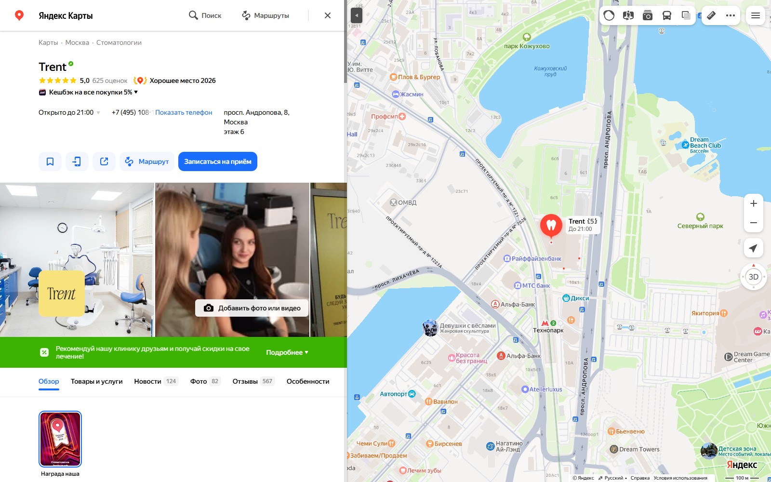Toggle photos layer on the map
The height and width of the screenshot is (482, 771).
[x=648, y=15]
